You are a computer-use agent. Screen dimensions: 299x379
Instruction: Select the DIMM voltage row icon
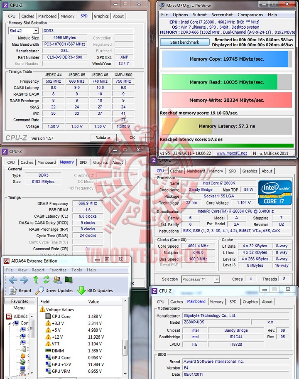(48, 350)
